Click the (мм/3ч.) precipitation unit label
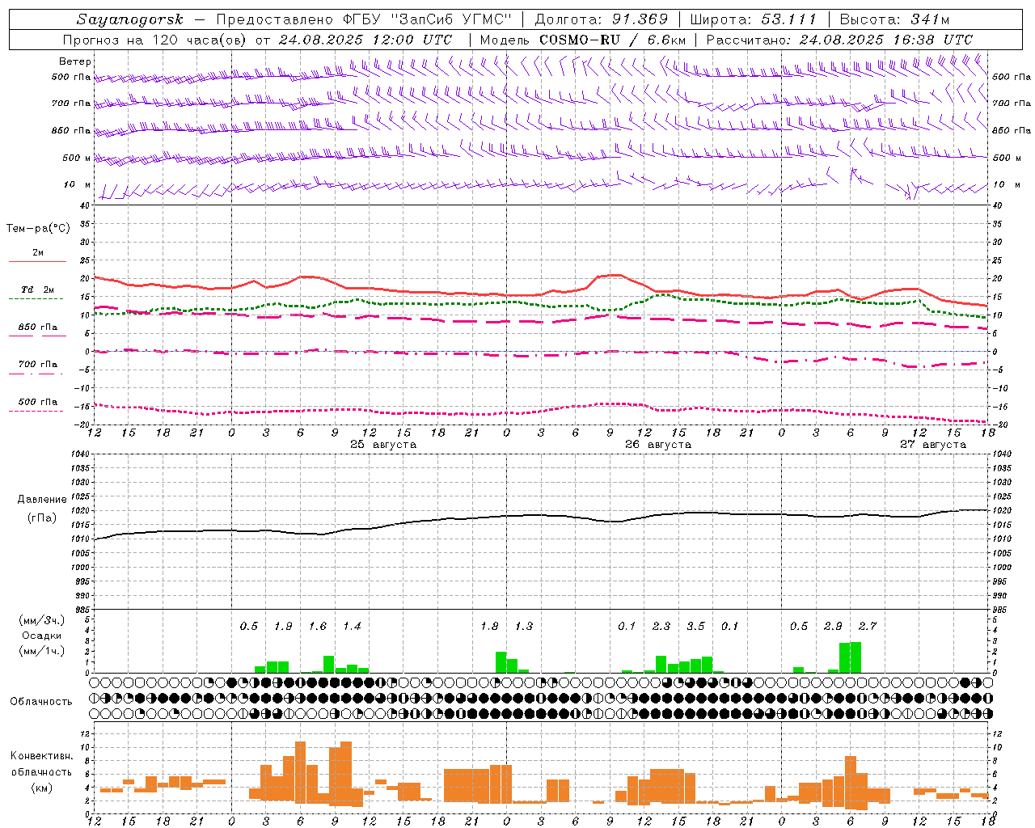The height and width of the screenshot is (828, 1035). click(41, 620)
